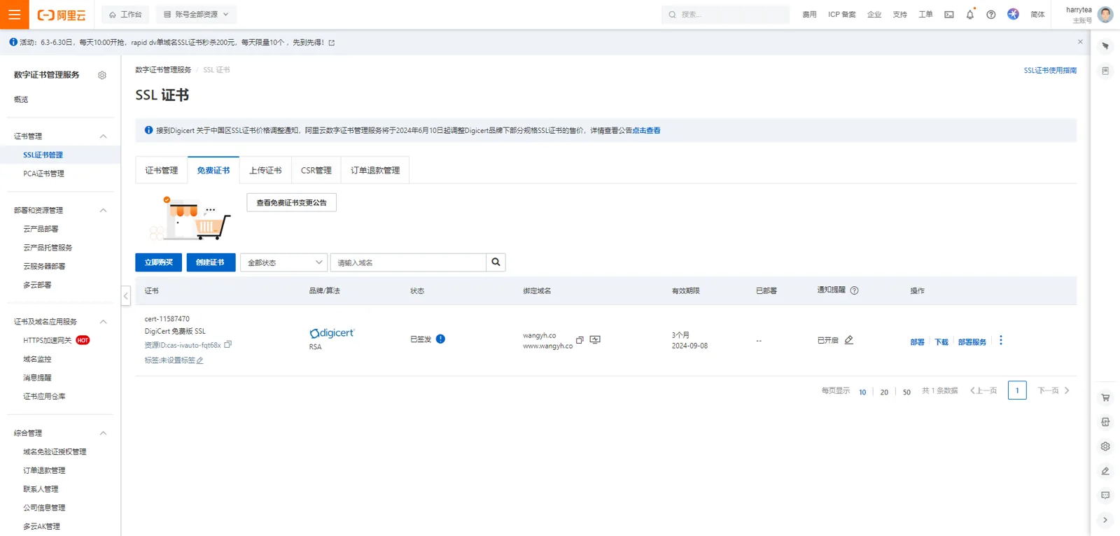Open settings gear beside 数字证书管理服务
The width and height of the screenshot is (1120, 536).
click(x=102, y=76)
